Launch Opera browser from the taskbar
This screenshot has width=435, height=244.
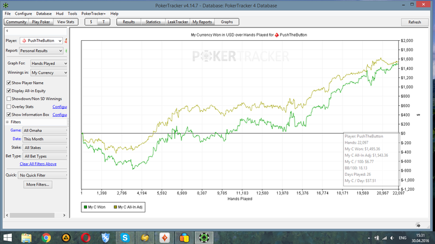[x=86, y=238]
